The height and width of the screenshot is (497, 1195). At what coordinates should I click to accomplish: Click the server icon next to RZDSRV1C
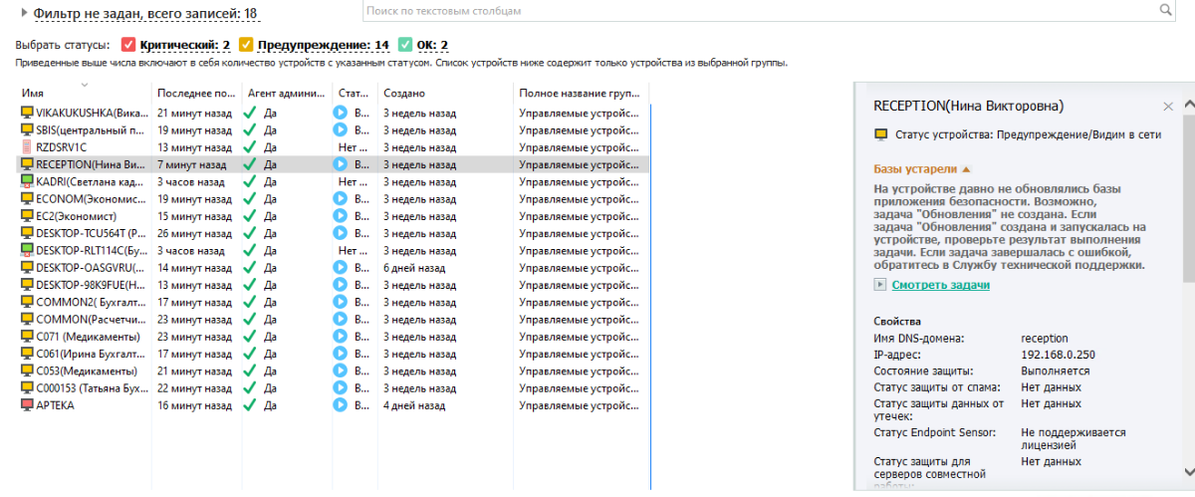[27, 147]
